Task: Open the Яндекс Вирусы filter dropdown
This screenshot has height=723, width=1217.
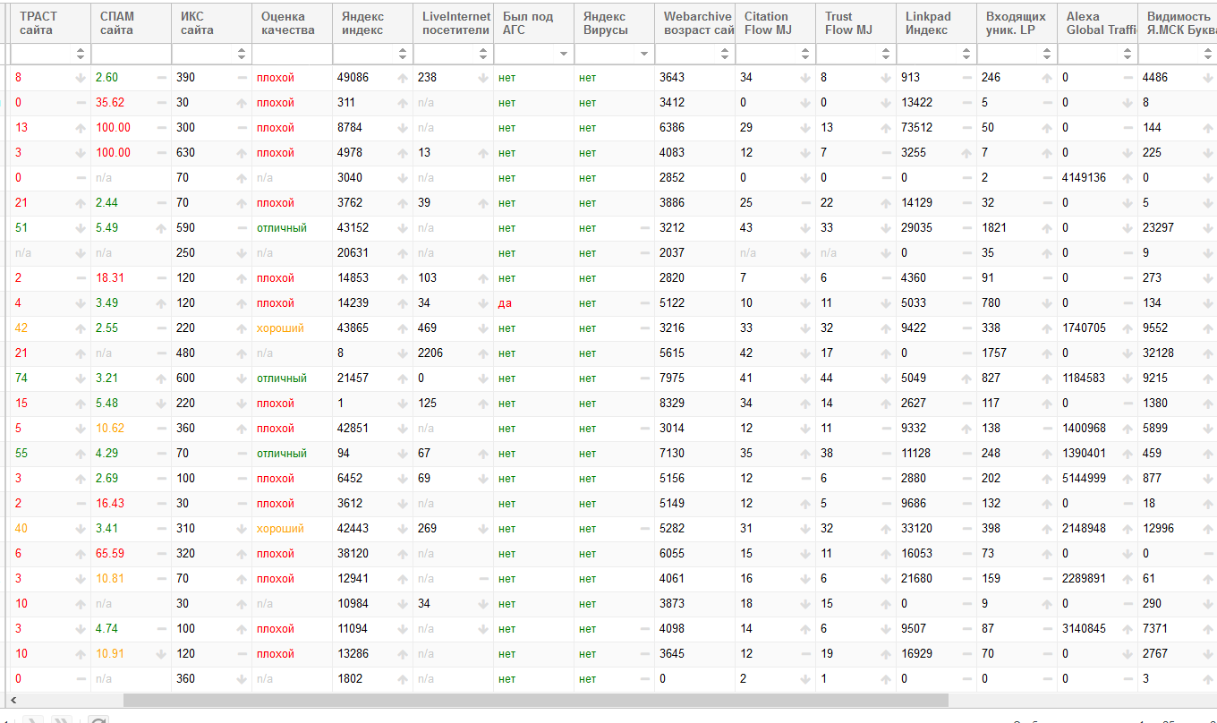Action: (643, 55)
